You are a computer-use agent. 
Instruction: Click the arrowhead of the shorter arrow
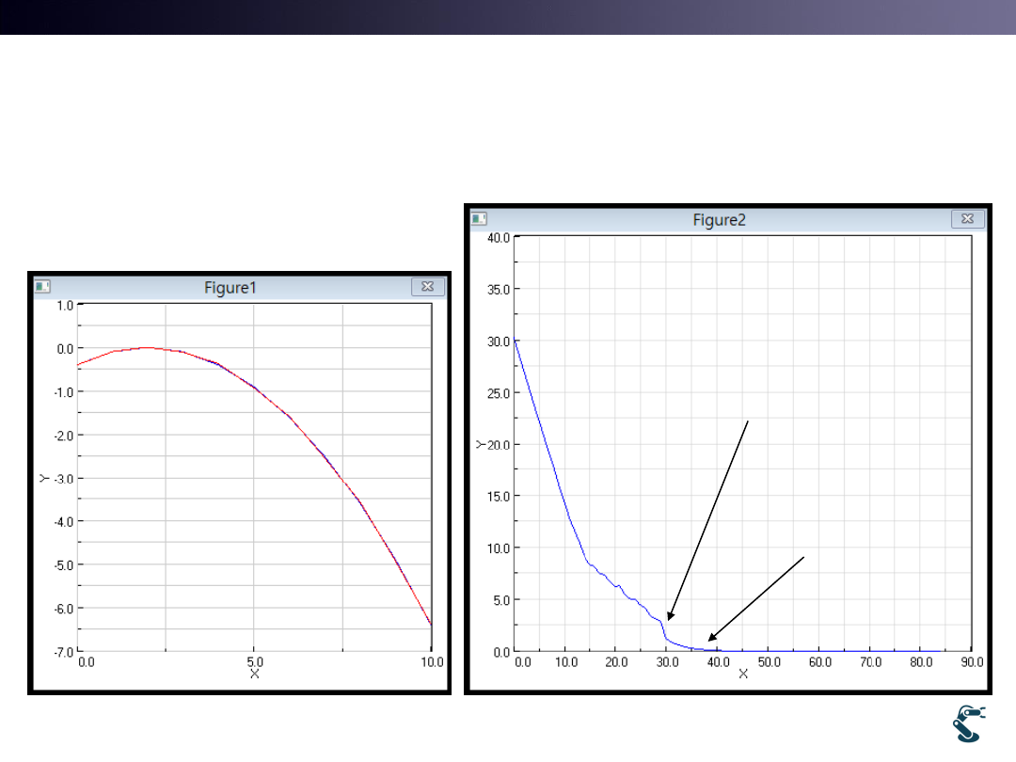(712, 639)
